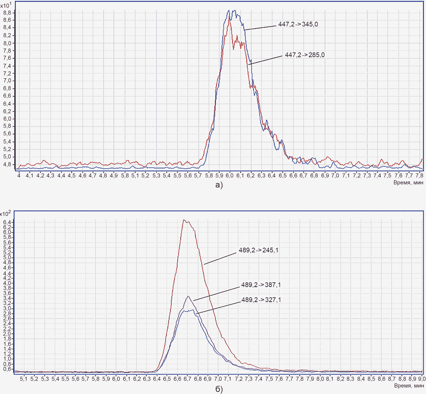Click the 'б)' caption below bottom chart
The image size is (426, 394).
[x=219, y=389]
